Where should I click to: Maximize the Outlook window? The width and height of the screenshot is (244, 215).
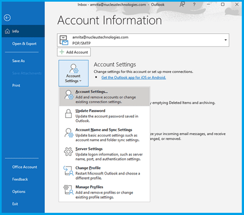pos(223,4)
